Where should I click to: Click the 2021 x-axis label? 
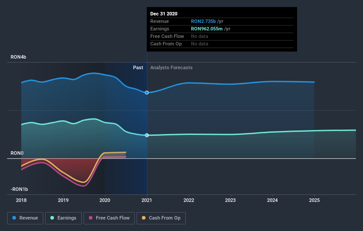[147, 200]
